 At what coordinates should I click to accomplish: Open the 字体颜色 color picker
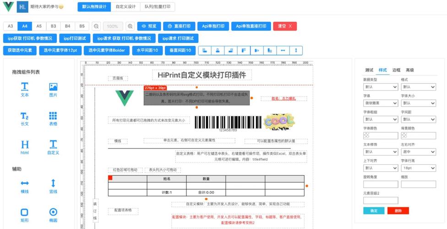coord(381,136)
